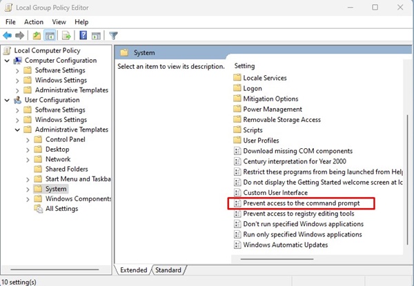The width and height of the screenshot is (414, 286).
Task: Select the Extended tab
Action: pos(134,269)
